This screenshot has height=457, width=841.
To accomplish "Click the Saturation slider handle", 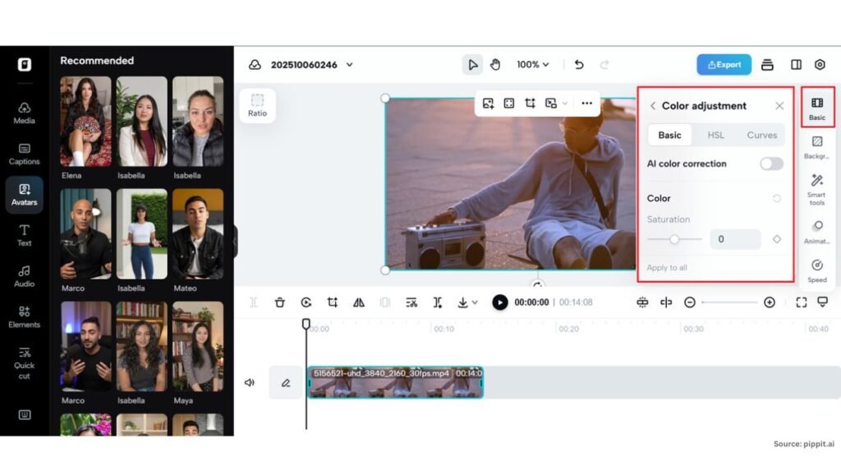I will point(674,239).
